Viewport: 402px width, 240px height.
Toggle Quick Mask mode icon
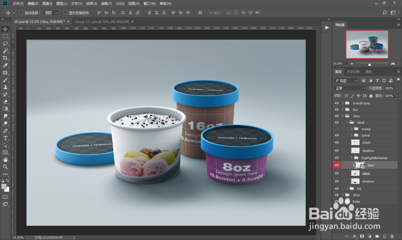[x=5, y=197]
